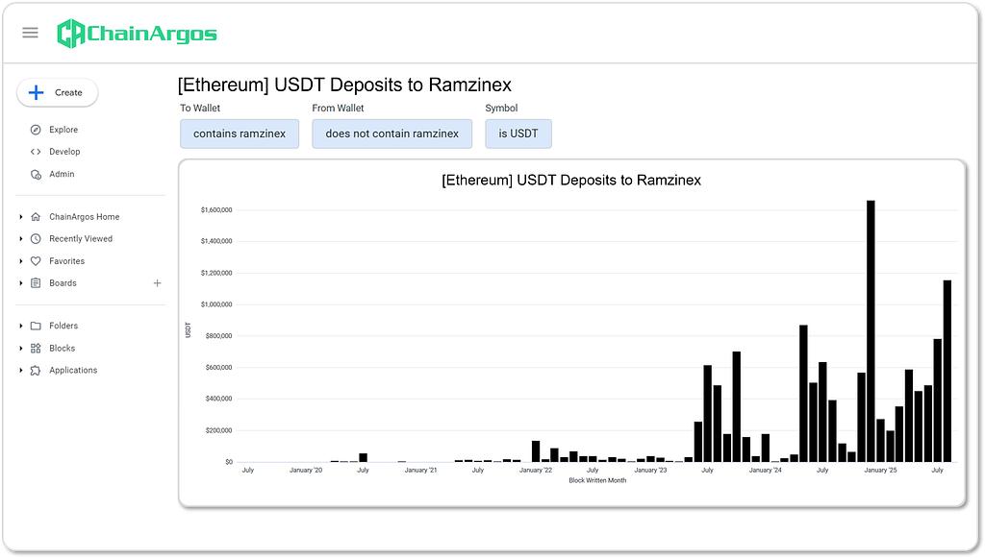
Task: Click the ChainArgos logo
Action: [137, 34]
